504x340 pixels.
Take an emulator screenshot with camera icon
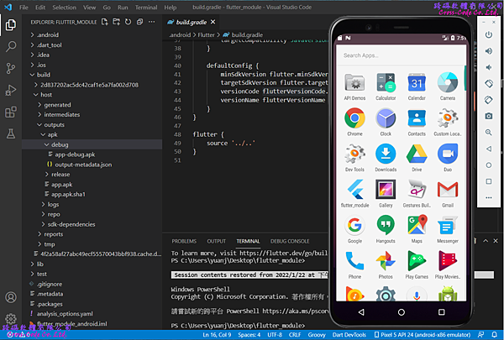[489, 115]
